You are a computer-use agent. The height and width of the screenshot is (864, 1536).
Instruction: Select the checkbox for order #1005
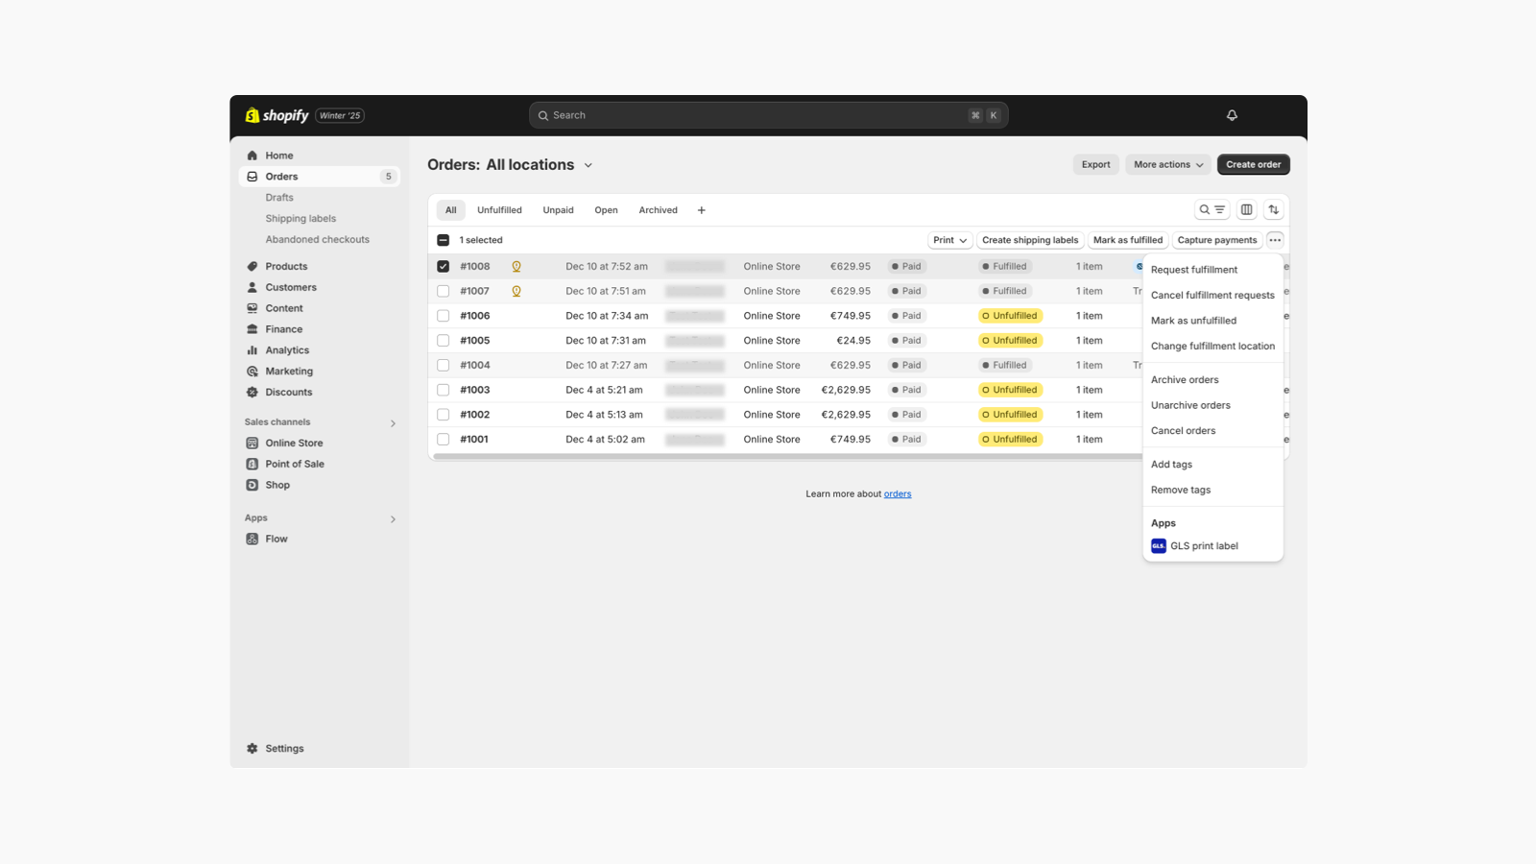click(x=444, y=340)
